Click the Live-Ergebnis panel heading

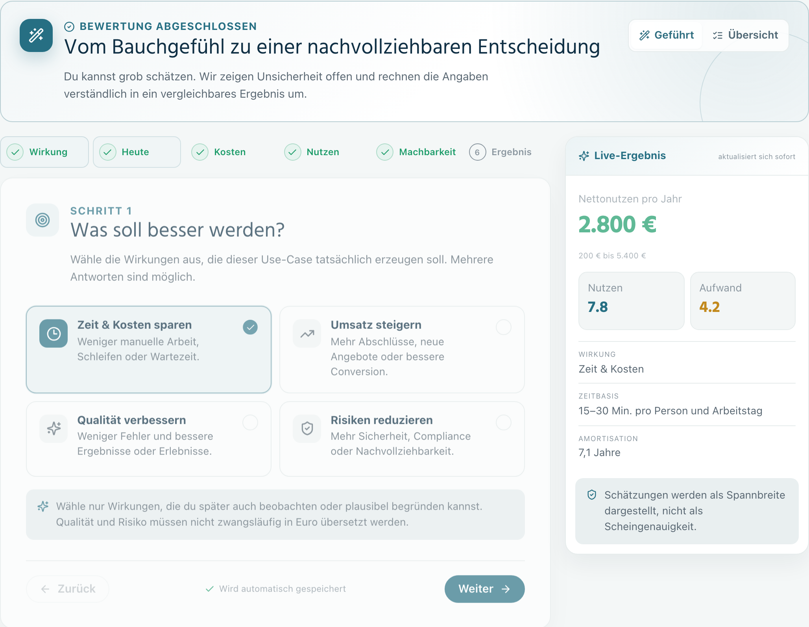630,156
